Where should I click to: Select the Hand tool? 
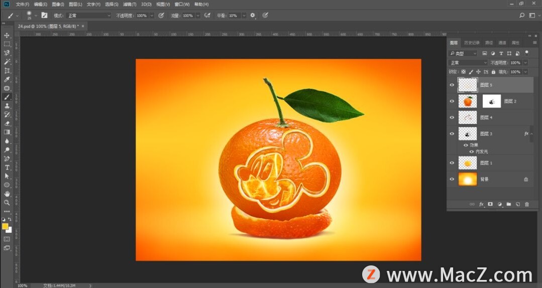point(7,194)
